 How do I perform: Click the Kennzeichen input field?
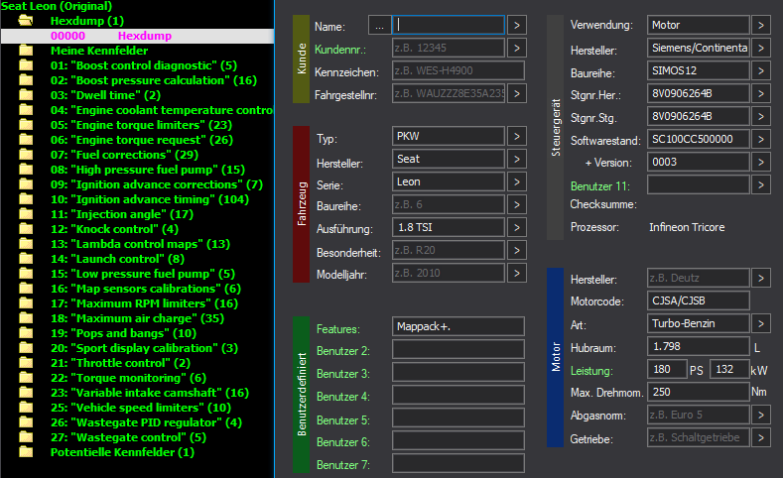458,70
